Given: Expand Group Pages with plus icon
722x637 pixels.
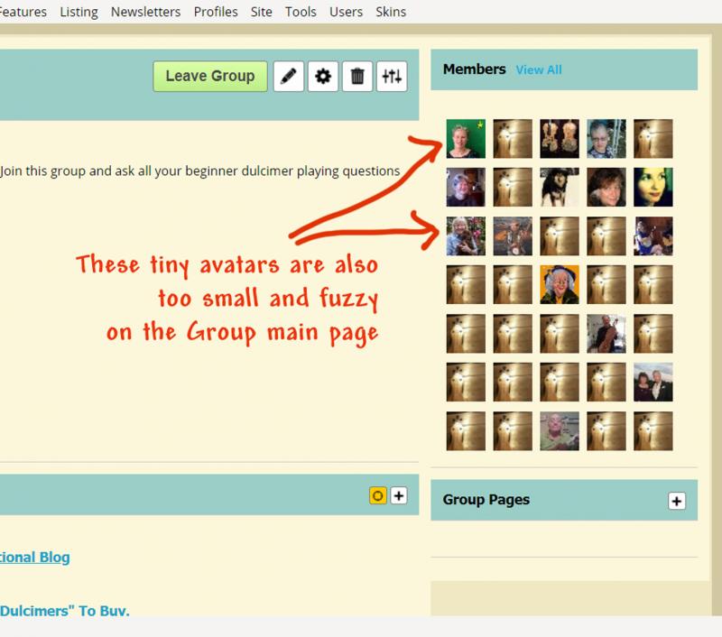Looking at the screenshot, I should point(676,501).
